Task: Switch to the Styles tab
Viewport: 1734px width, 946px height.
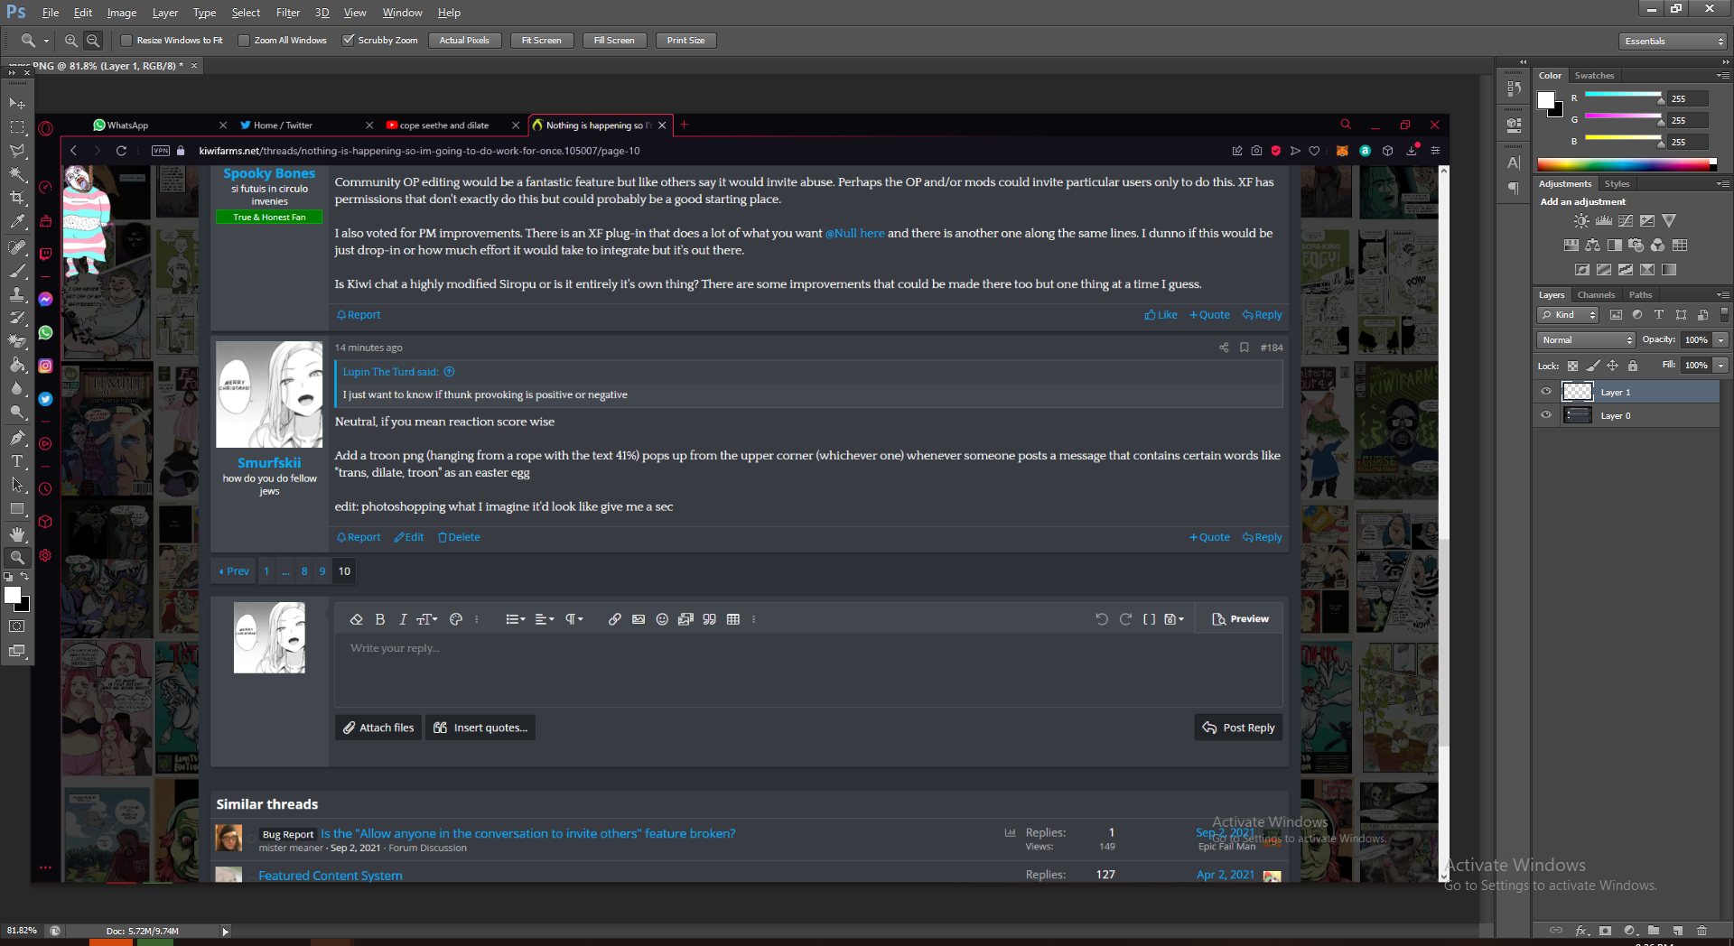Action: pos(1617,184)
